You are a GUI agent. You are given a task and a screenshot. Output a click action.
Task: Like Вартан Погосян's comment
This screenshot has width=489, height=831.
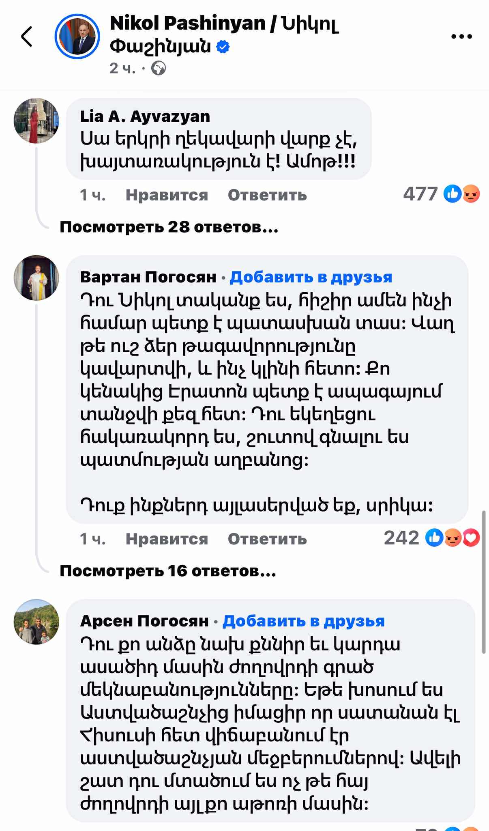(167, 539)
